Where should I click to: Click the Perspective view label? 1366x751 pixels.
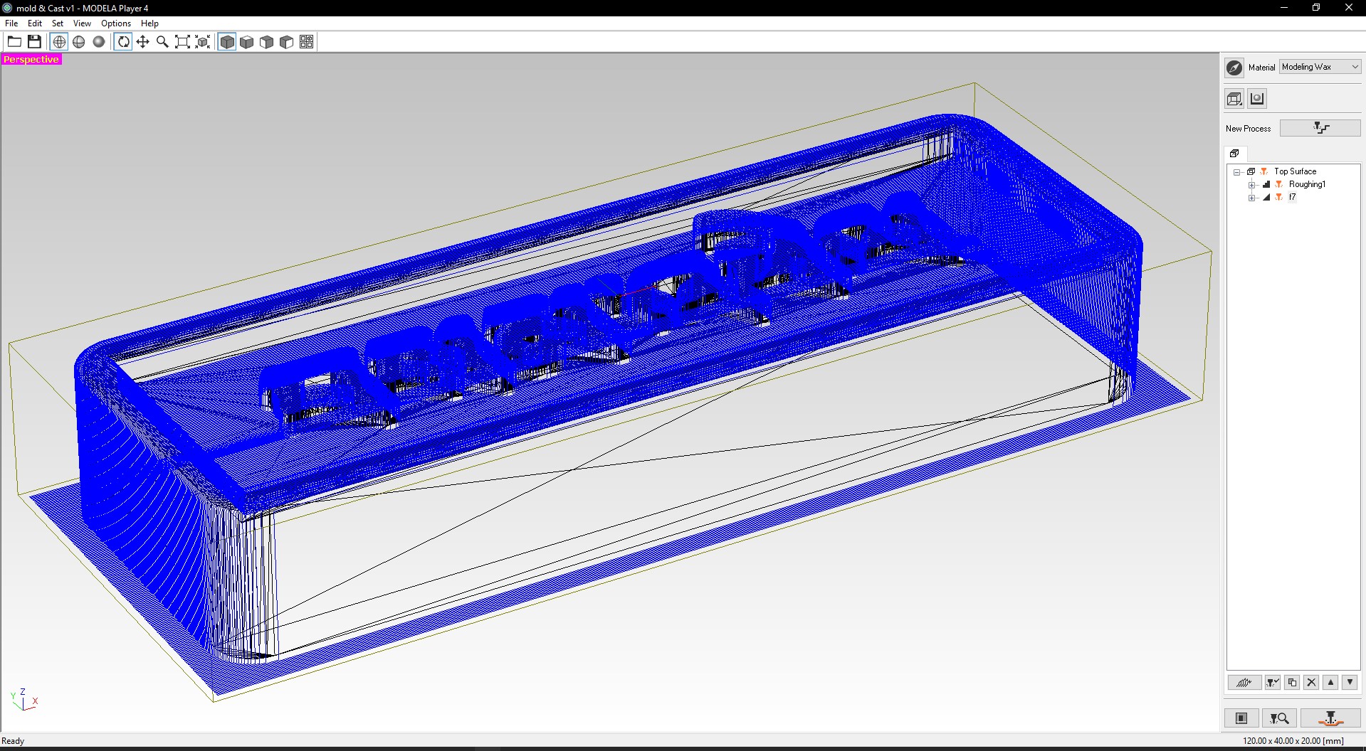click(31, 59)
